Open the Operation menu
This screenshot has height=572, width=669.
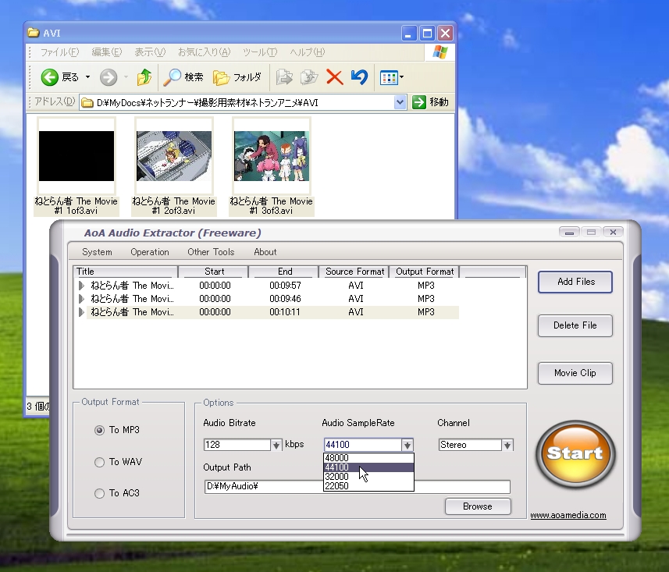[150, 252]
